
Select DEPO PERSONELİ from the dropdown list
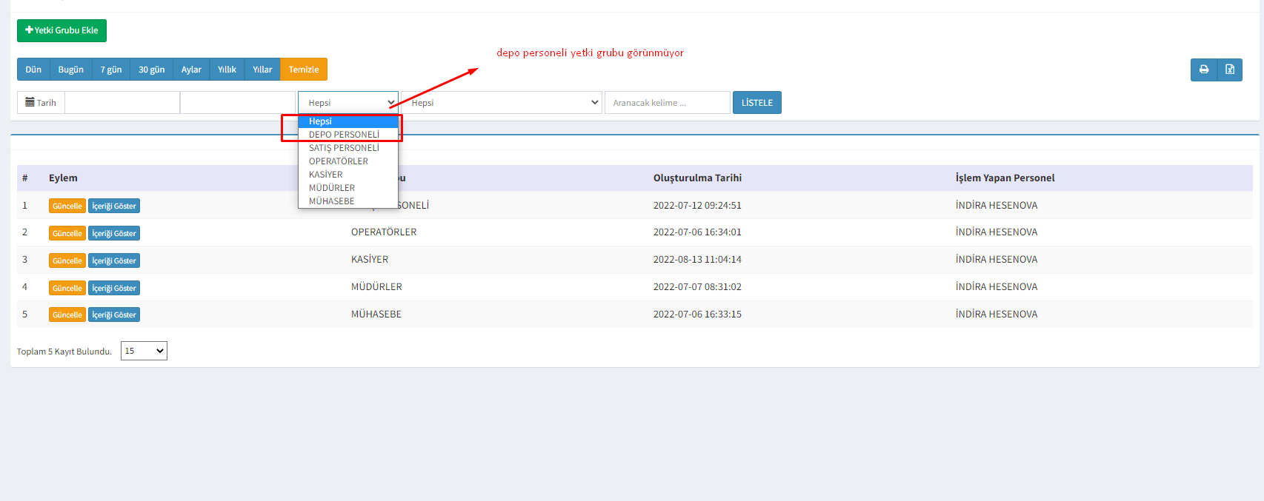[344, 135]
